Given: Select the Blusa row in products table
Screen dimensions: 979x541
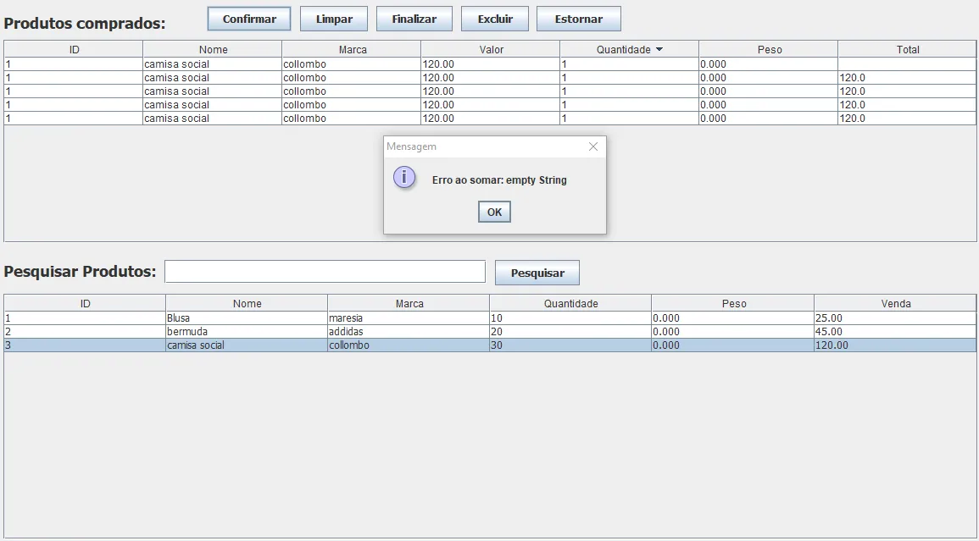Looking at the screenshot, I should (x=246, y=318).
